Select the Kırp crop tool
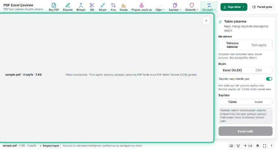This screenshot has width=278, height=150. click(x=113, y=7)
